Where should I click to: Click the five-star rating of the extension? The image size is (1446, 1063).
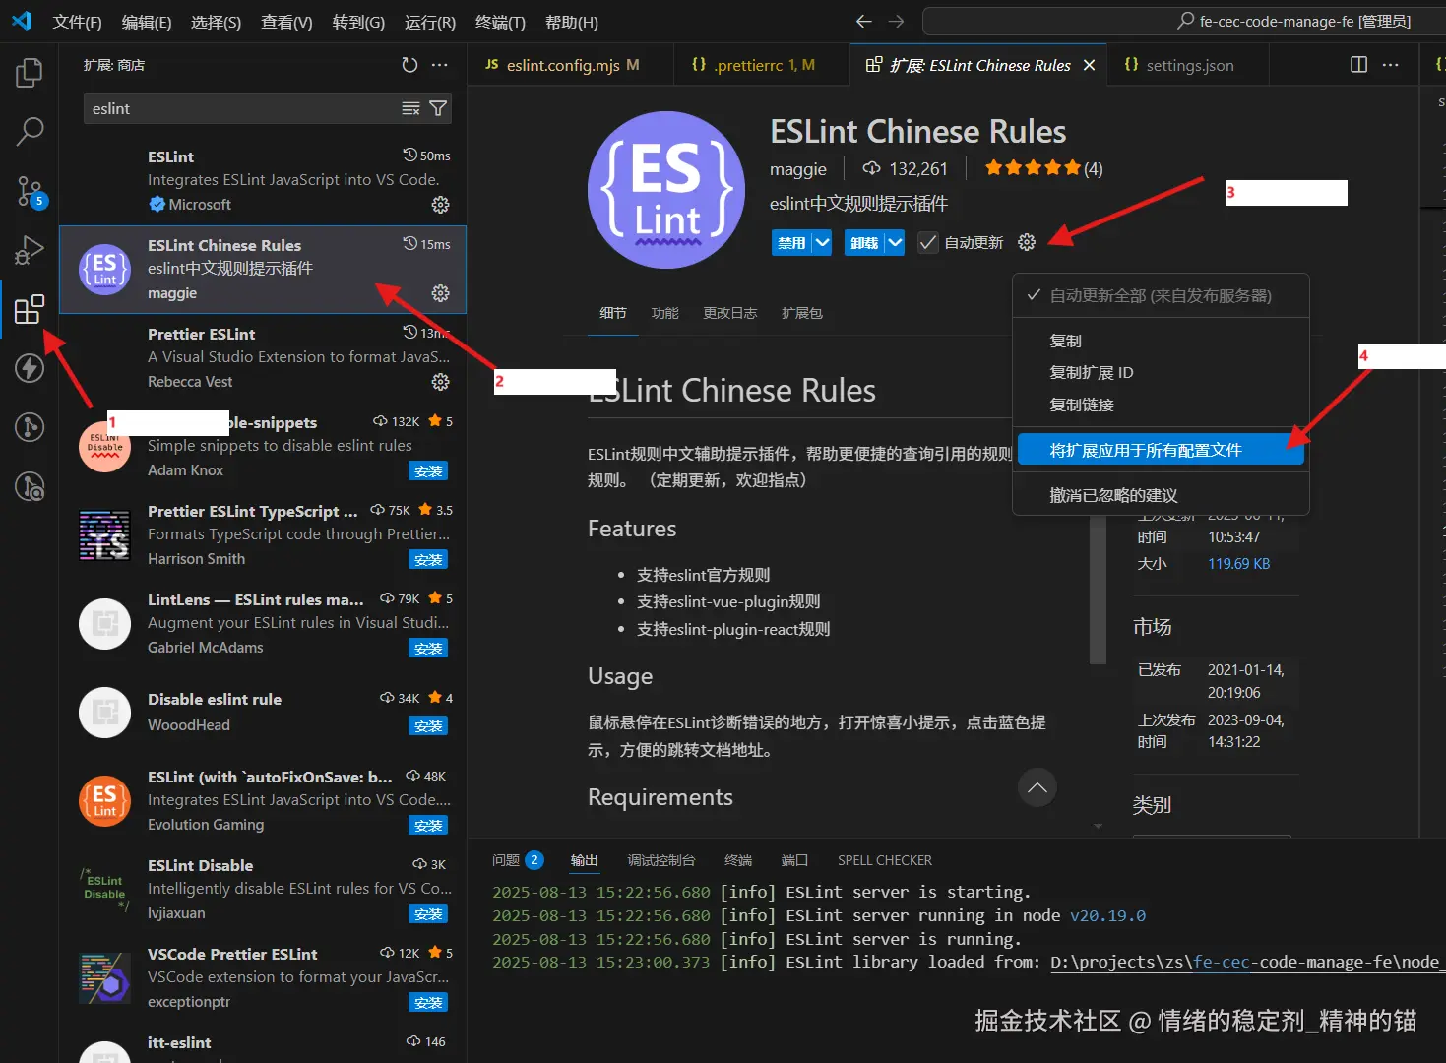(x=1043, y=168)
